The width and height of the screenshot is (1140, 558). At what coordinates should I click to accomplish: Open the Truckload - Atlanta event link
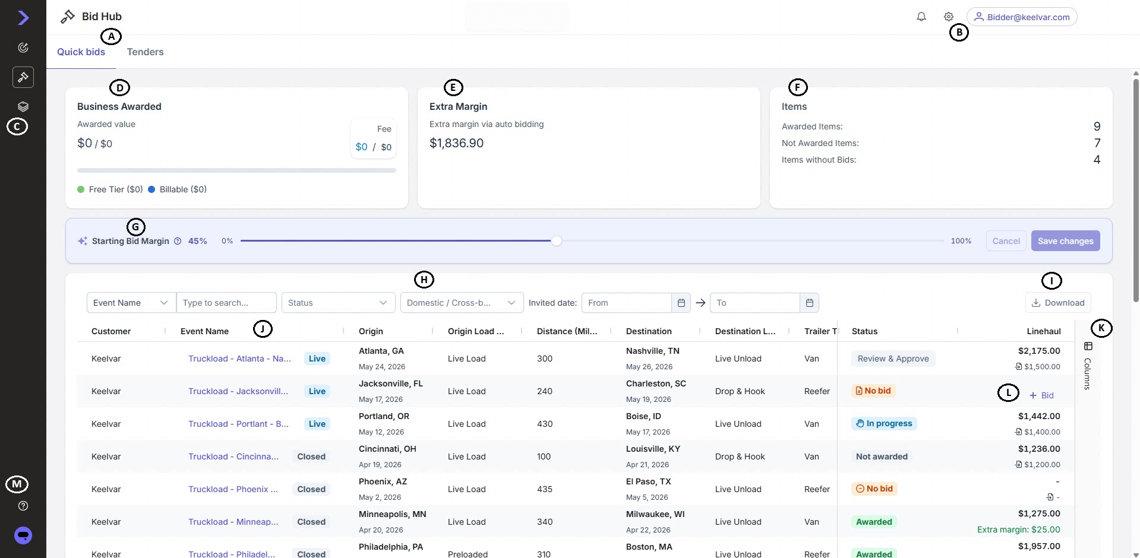click(x=239, y=359)
